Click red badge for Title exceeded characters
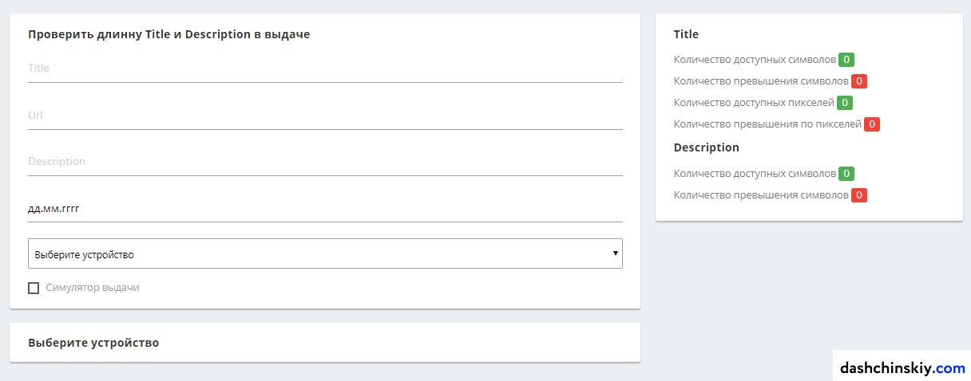971x381 pixels. 859,81
